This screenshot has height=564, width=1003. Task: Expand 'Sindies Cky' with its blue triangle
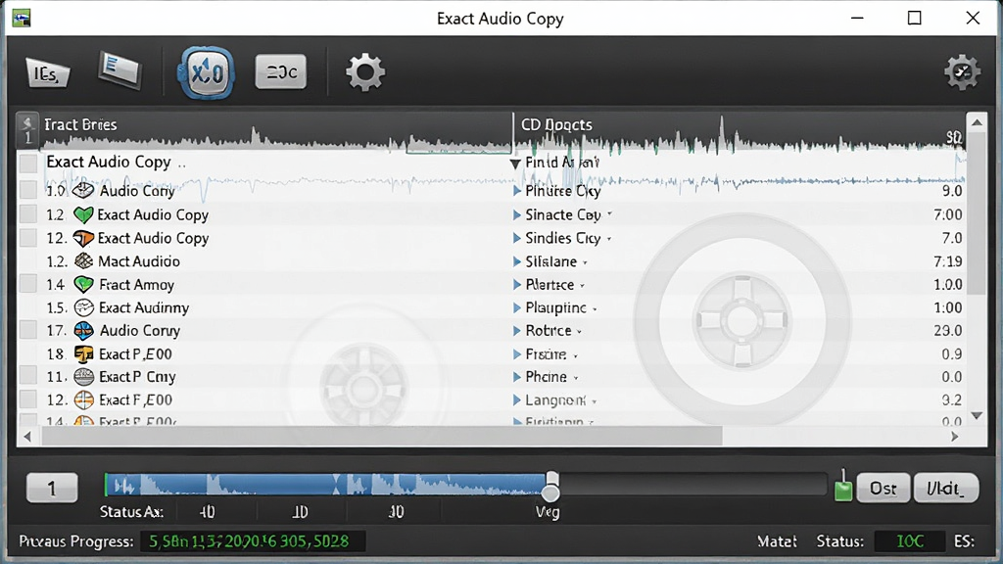pyautogui.click(x=517, y=239)
